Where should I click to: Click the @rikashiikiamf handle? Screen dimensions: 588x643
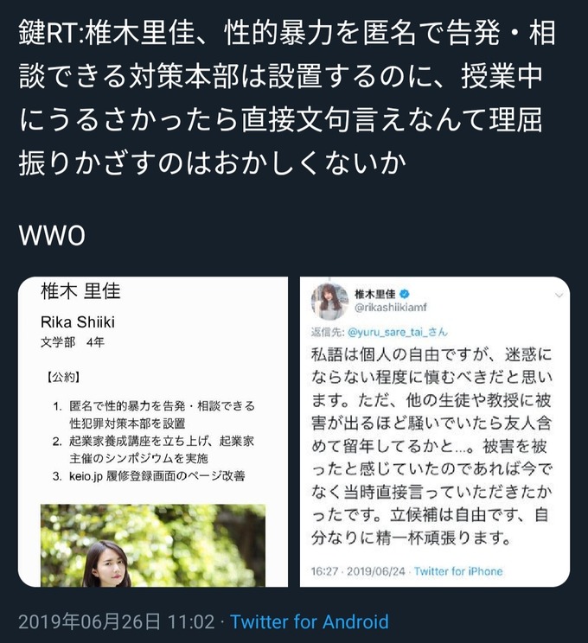pyautogui.click(x=391, y=308)
